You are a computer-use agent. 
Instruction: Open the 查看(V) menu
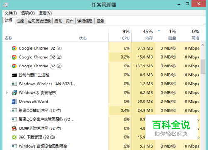tap(45, 13)
